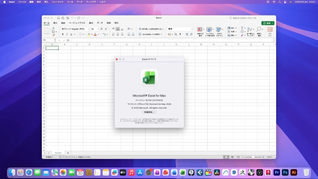Viewport: 318px width, 179px height.
Task: Open the データ menu in menu bar
Action: point(79,2)
